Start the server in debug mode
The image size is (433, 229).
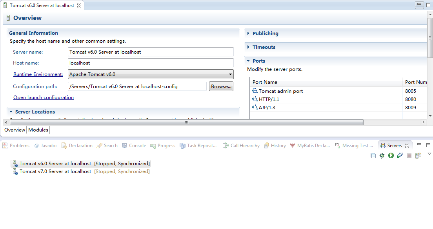[x=382, y=155]
